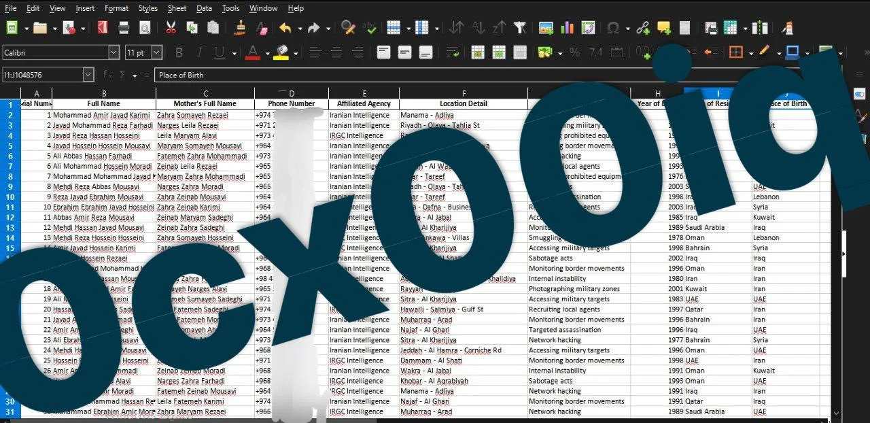Insert a chart
870x423 pixels.
pos(567,28)
